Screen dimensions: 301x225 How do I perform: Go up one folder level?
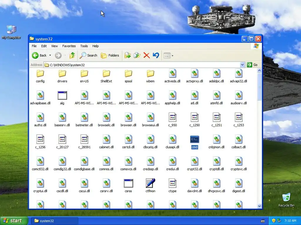tap(72, 55)
